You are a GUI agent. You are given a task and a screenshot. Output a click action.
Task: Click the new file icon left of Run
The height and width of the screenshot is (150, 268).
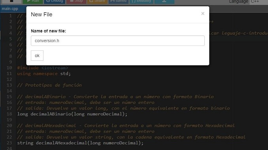click(x=11, y=1)
